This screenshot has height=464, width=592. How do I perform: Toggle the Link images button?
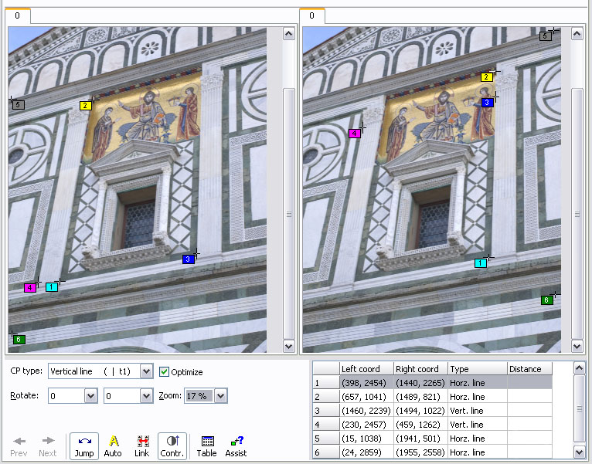[x=142, y=446]
